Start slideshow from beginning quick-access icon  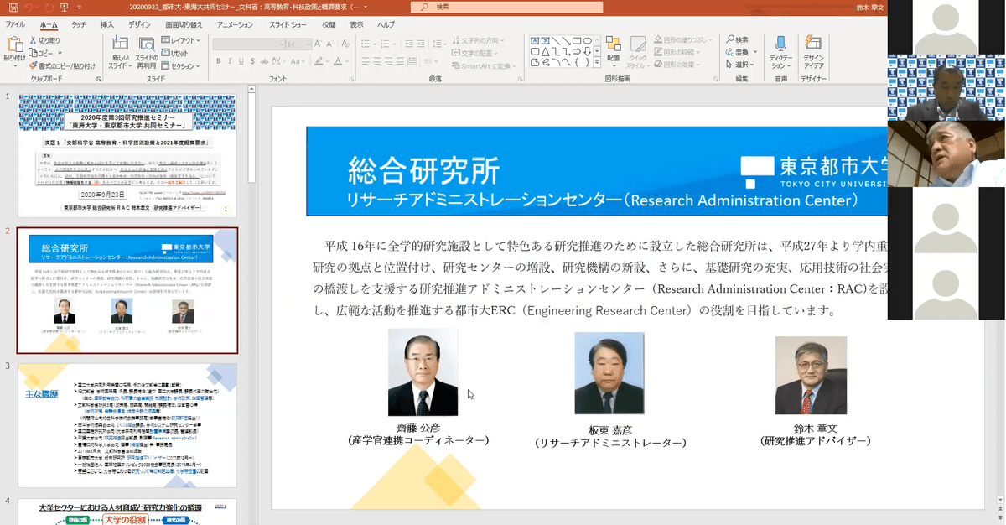[x=64, y=7]
